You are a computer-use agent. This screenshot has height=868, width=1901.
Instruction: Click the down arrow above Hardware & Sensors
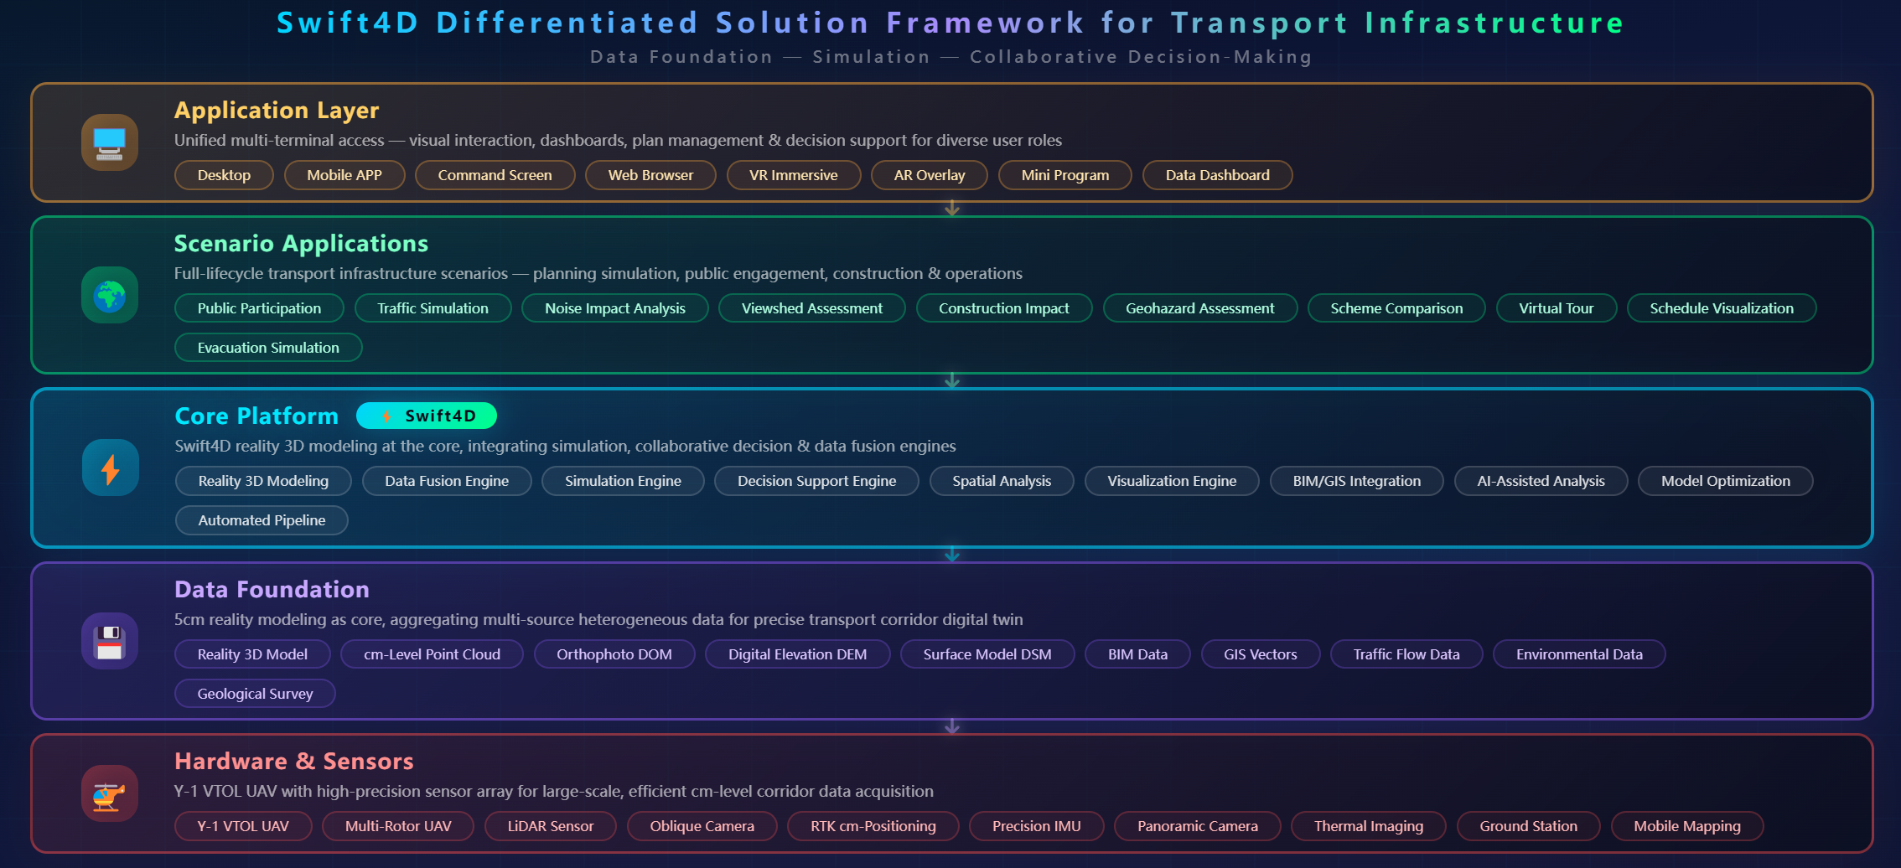pos(951,726)
